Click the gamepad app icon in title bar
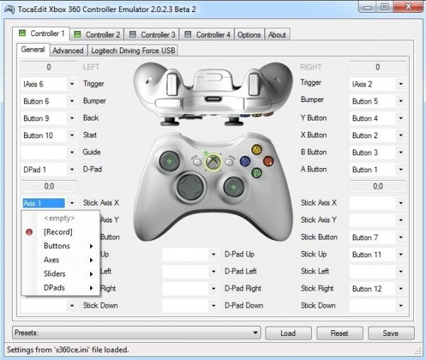 tap(9, 9)
